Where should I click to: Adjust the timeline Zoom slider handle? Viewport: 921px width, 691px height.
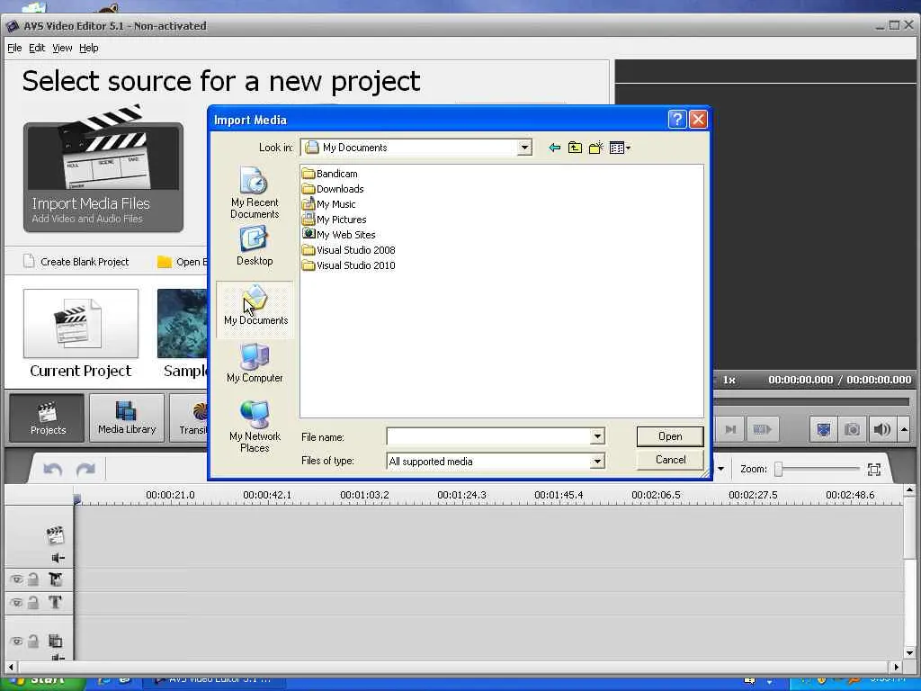778,469
